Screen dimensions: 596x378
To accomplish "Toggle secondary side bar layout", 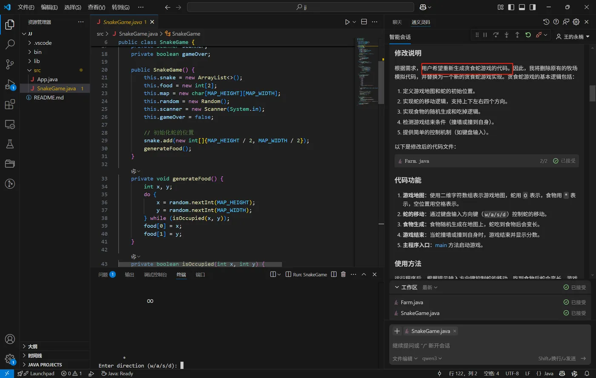I will pyautogui.click(x=533, y=7).
